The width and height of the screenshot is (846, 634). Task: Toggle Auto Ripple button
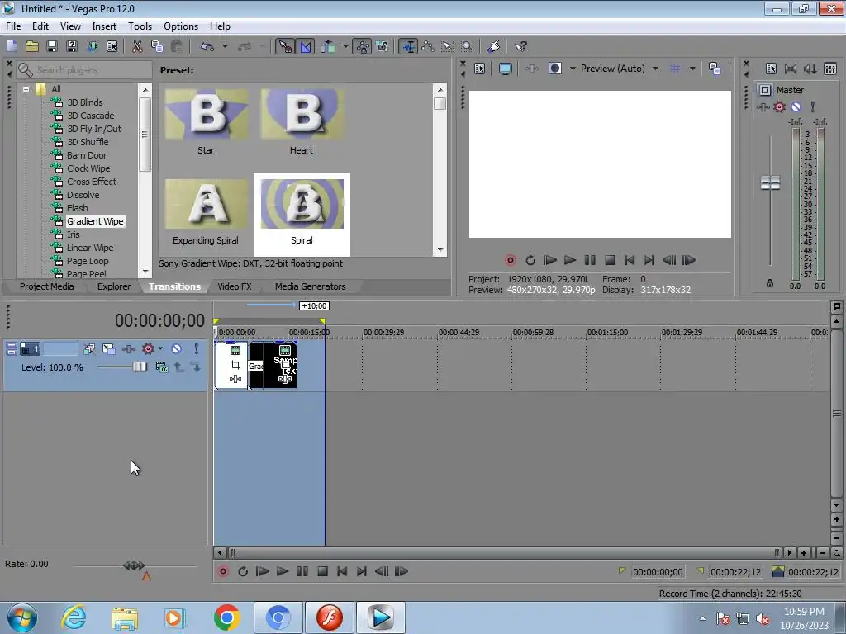click(328, 47)
